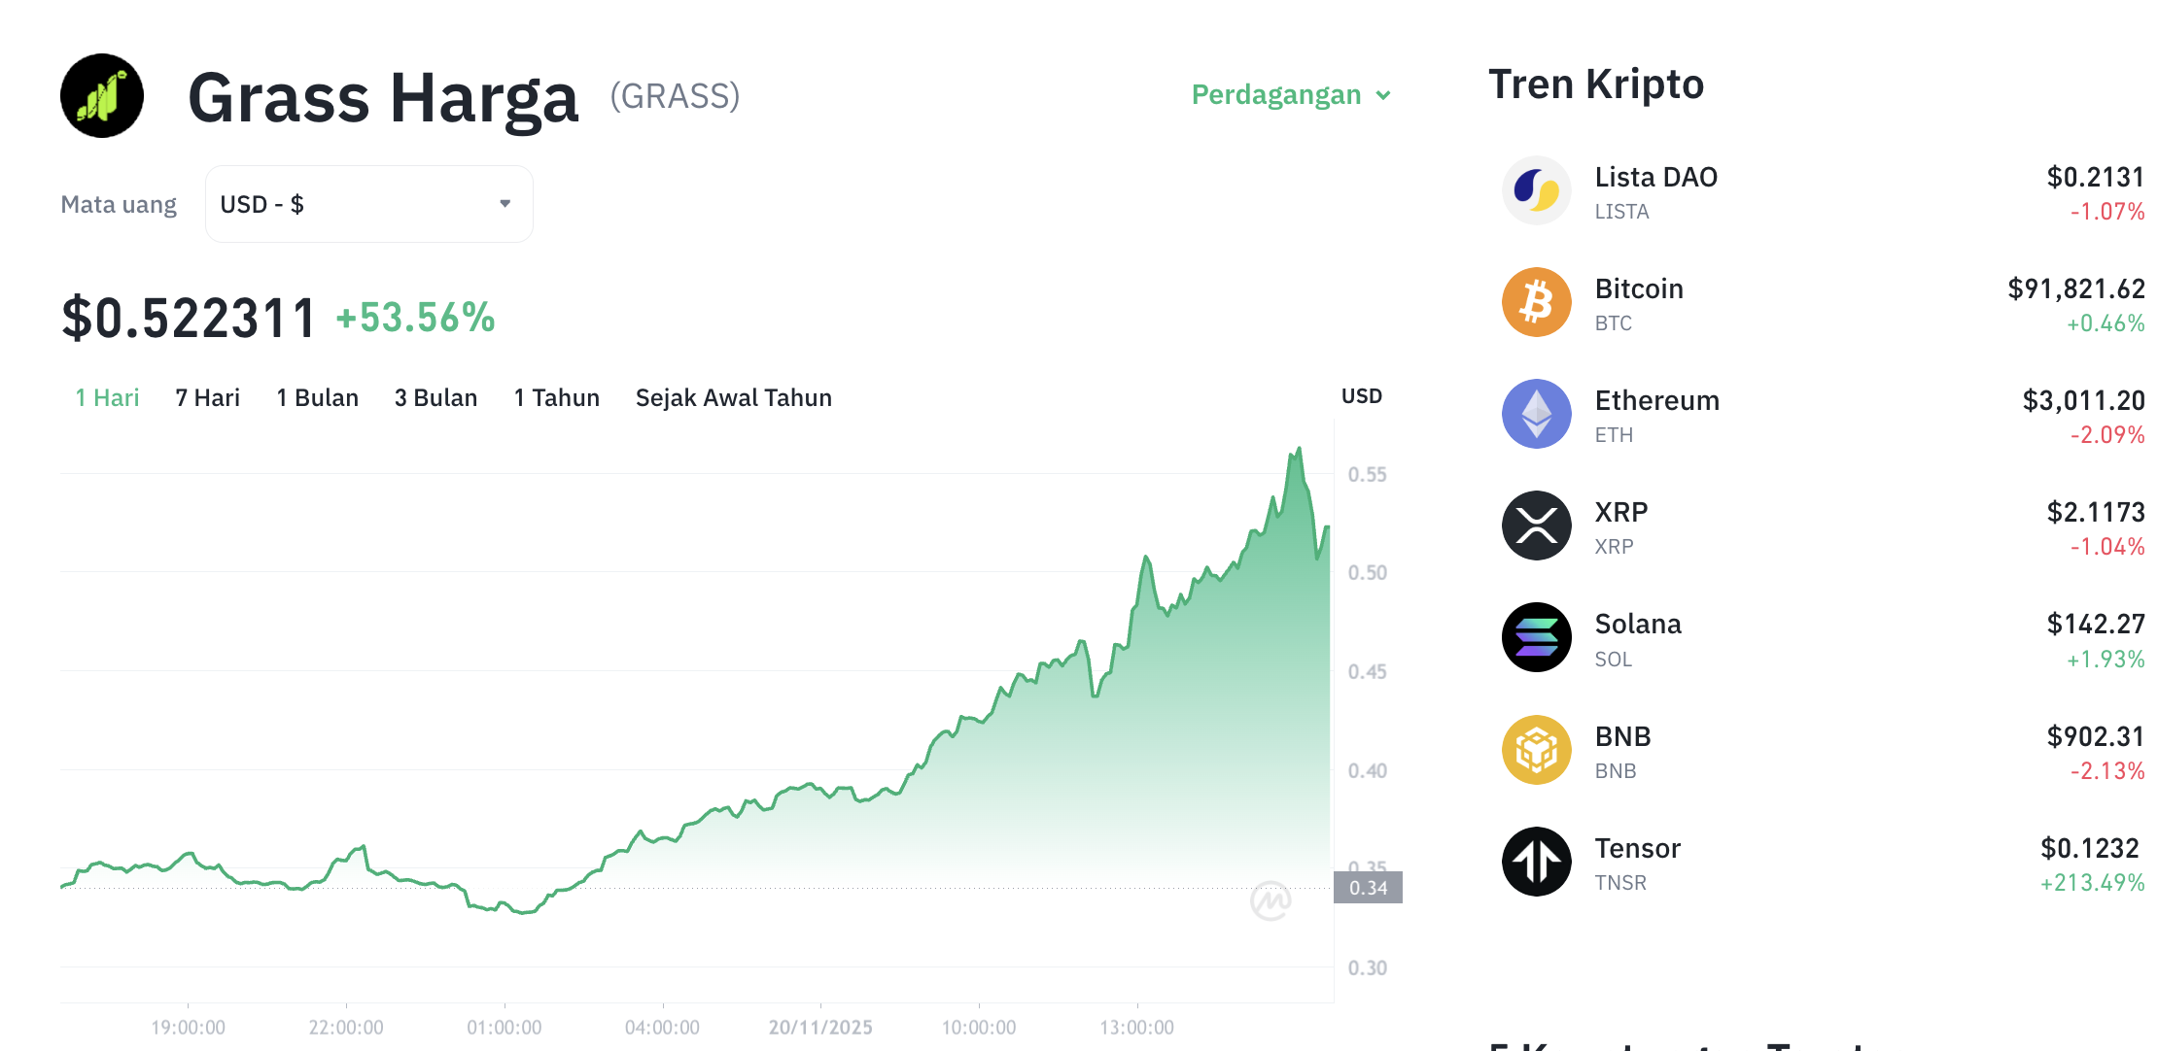The image size is (2158, 1051).
Task: Switch to the 3 Bulan chart range
Action: (435, 397)
